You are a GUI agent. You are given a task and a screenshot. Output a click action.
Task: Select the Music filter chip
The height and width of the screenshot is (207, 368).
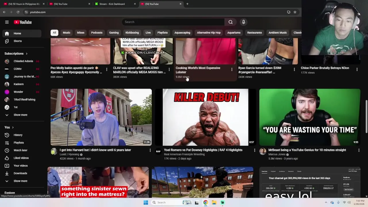point(66,32)
